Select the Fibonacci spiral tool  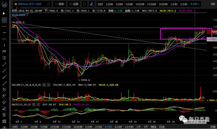(4, 115)
